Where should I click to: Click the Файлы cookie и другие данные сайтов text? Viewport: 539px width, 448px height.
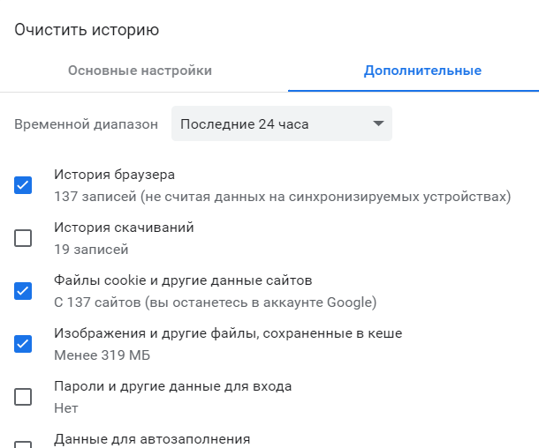coord(184,280)
